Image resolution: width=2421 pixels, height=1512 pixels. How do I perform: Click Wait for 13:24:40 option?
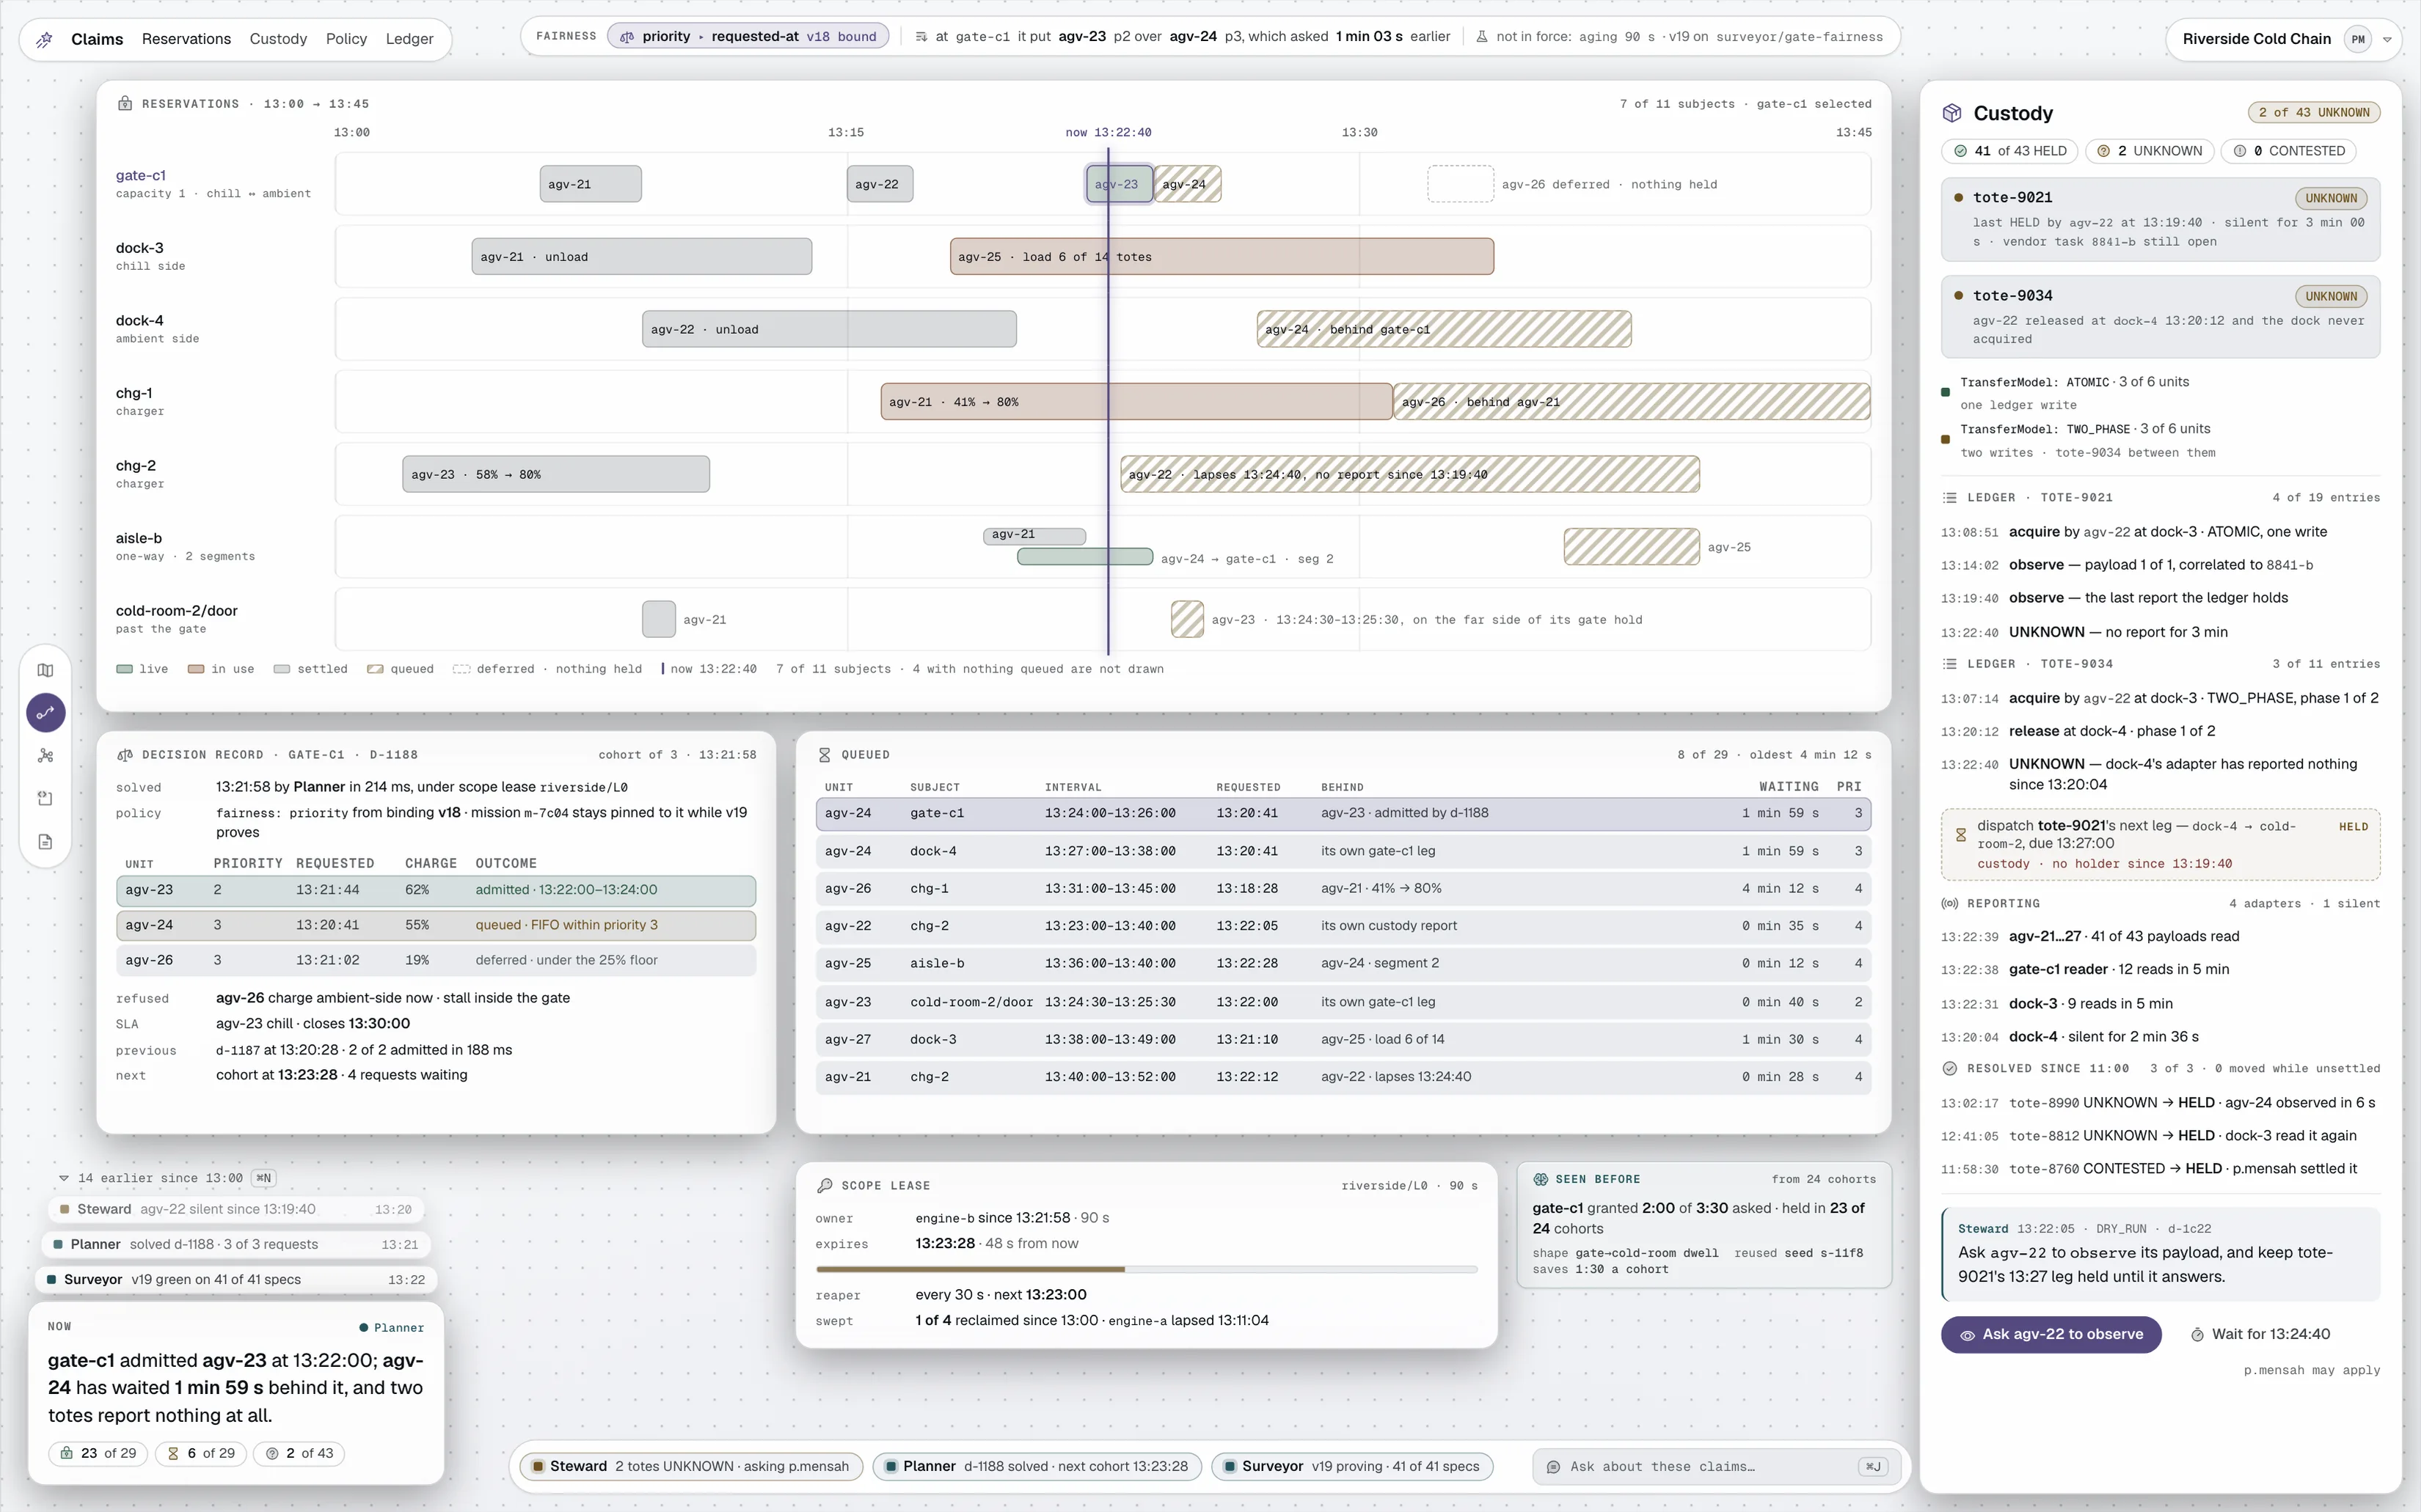click(2260, 1334)
